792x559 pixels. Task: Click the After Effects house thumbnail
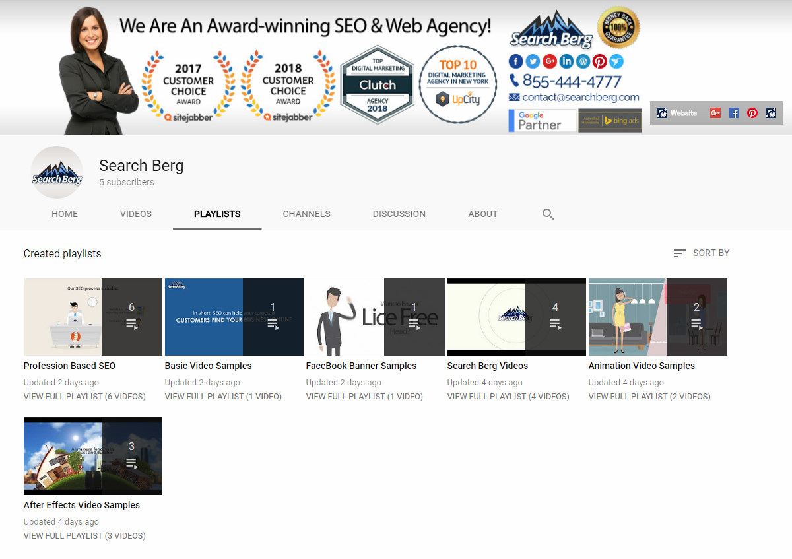click(x=93, y=456)
